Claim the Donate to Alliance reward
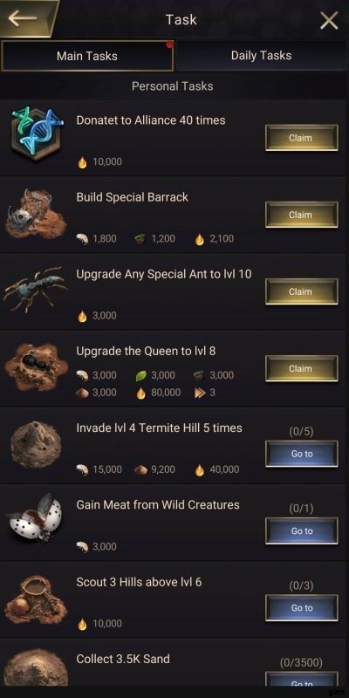Viewport: 349px width, 698px height. 301,138
